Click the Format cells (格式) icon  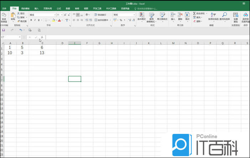click(x=187, y=15)
